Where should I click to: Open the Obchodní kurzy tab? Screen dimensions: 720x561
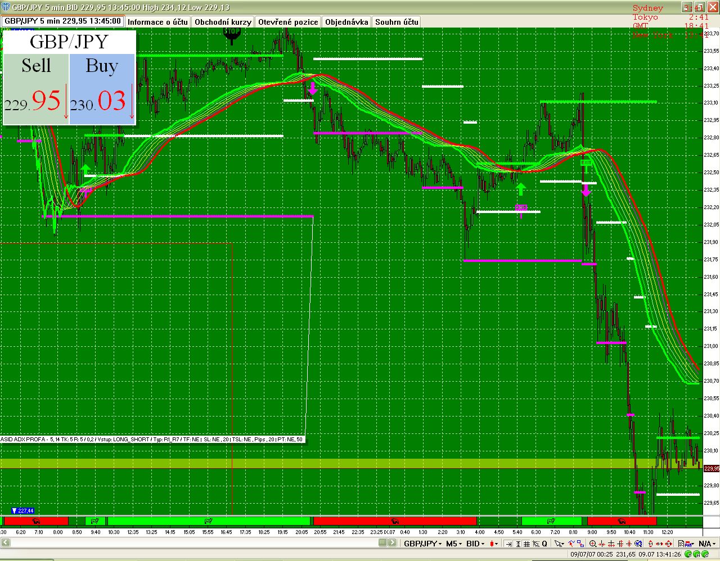pos(223,22)
